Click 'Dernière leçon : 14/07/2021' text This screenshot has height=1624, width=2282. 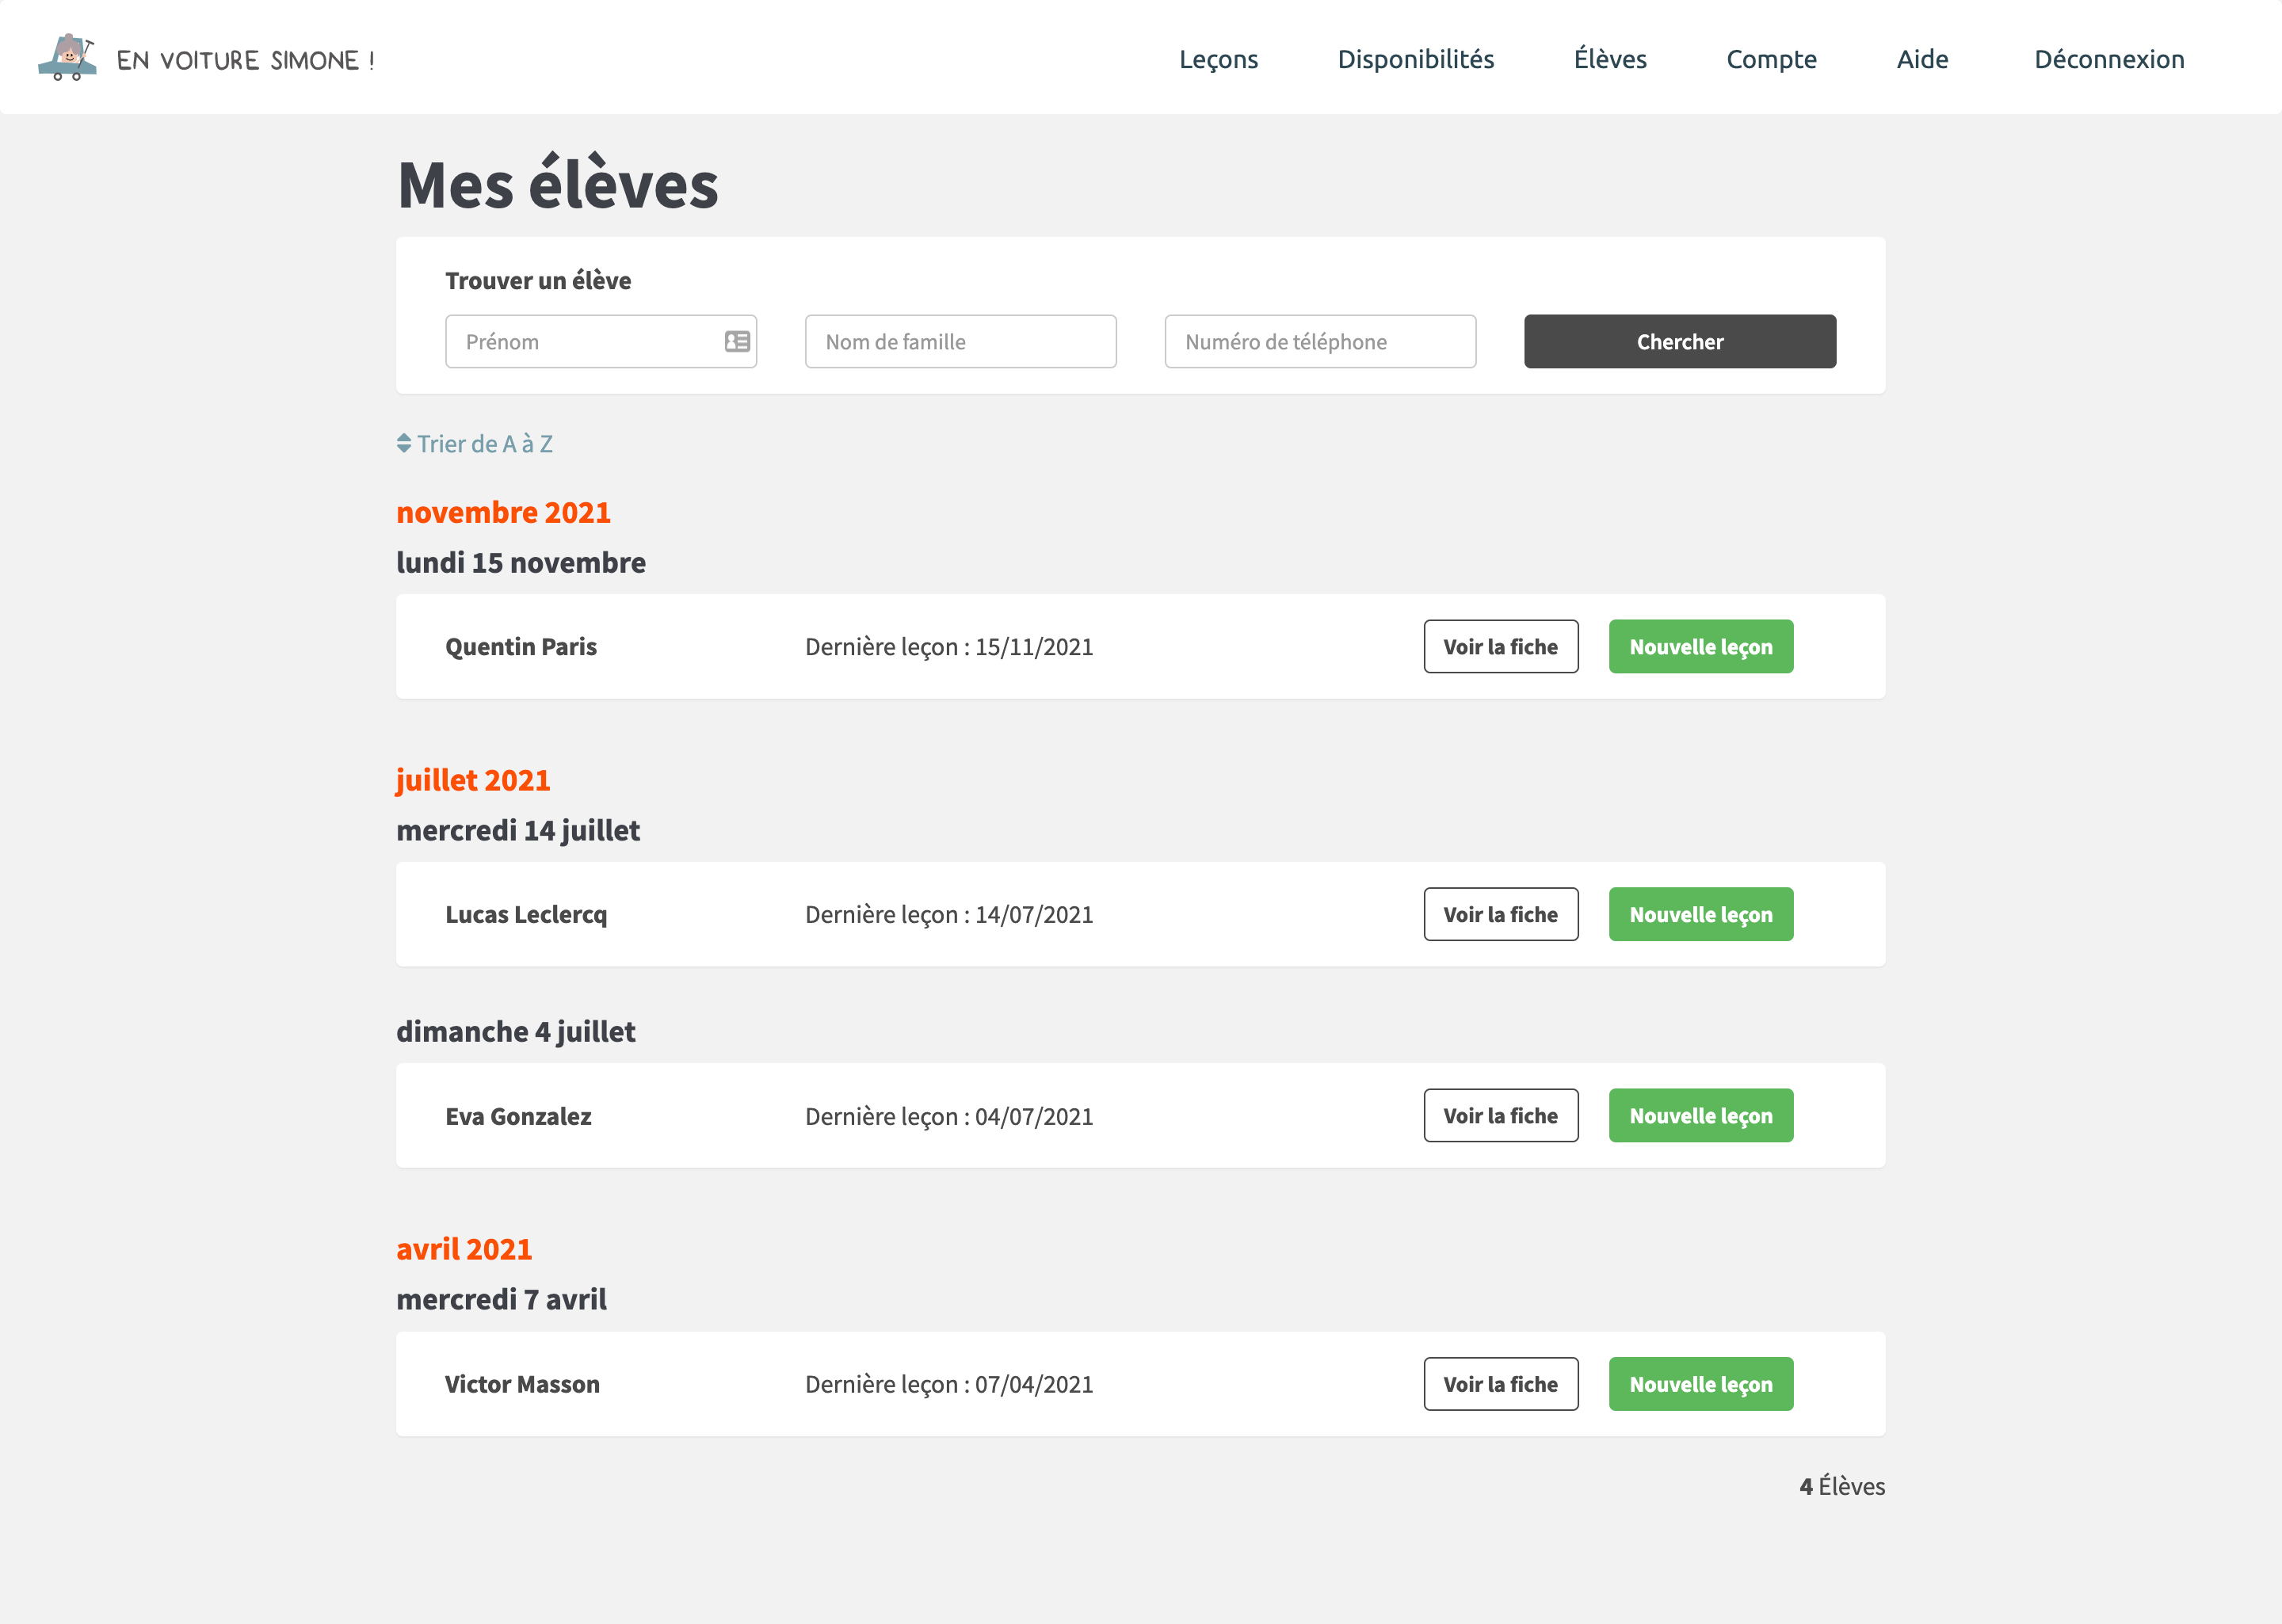[x=949, y=915]
